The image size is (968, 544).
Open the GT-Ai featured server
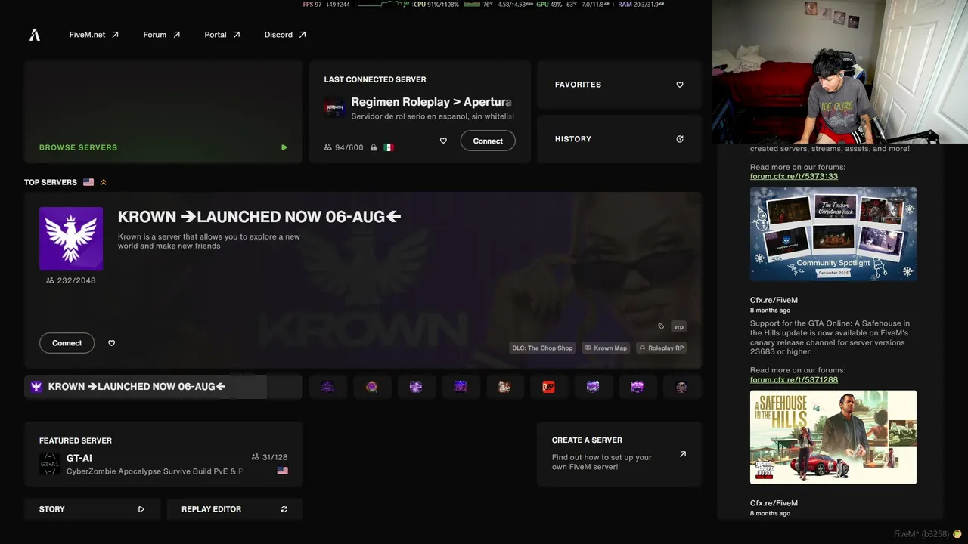click(x=163, y=454)
